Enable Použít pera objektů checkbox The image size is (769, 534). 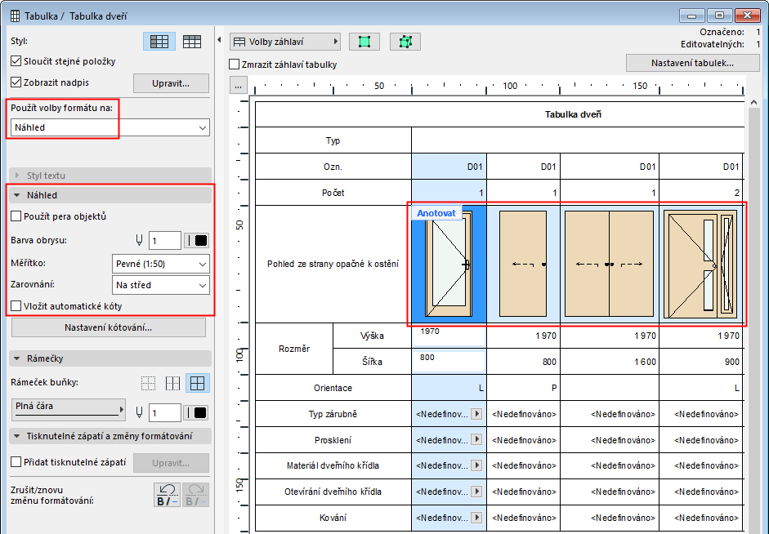[x=16, y=216]
